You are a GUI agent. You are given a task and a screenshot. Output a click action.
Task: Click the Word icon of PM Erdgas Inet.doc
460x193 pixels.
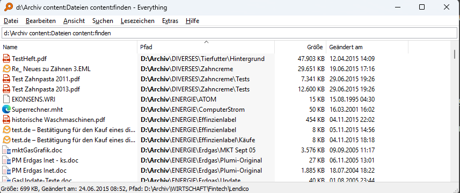(6, 170)
